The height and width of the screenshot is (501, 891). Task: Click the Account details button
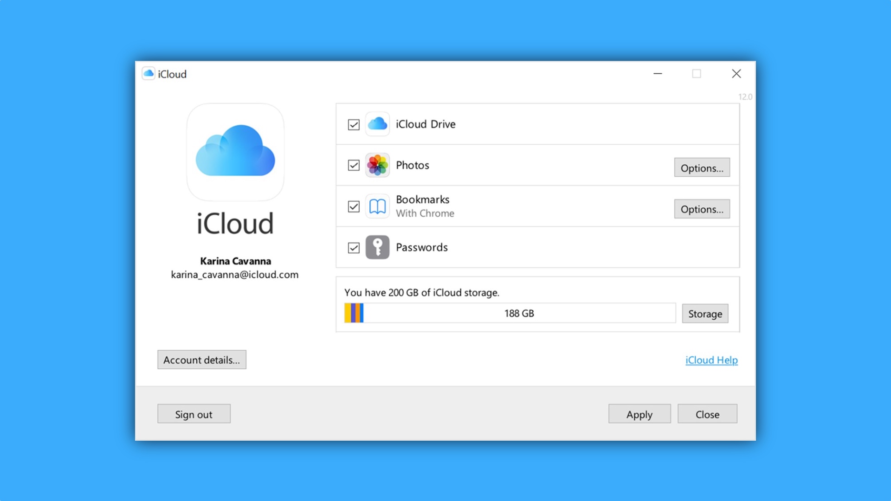coord(201,360)
